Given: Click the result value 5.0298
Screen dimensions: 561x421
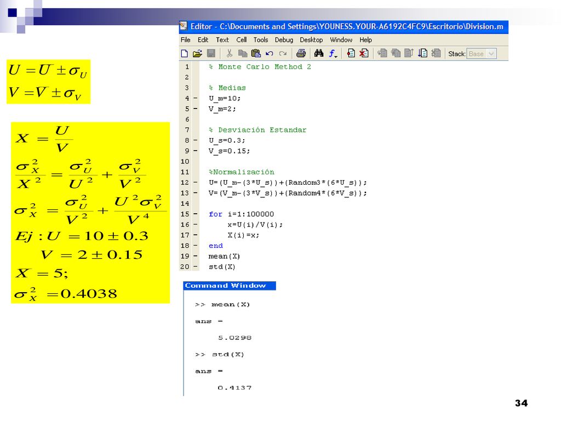Looking at the screenshot, I should click(x=234, y=338).
